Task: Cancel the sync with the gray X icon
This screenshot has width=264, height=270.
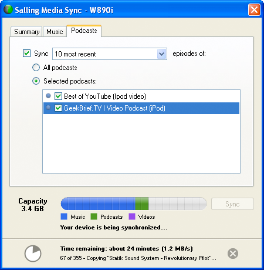Action: (233, 254)
